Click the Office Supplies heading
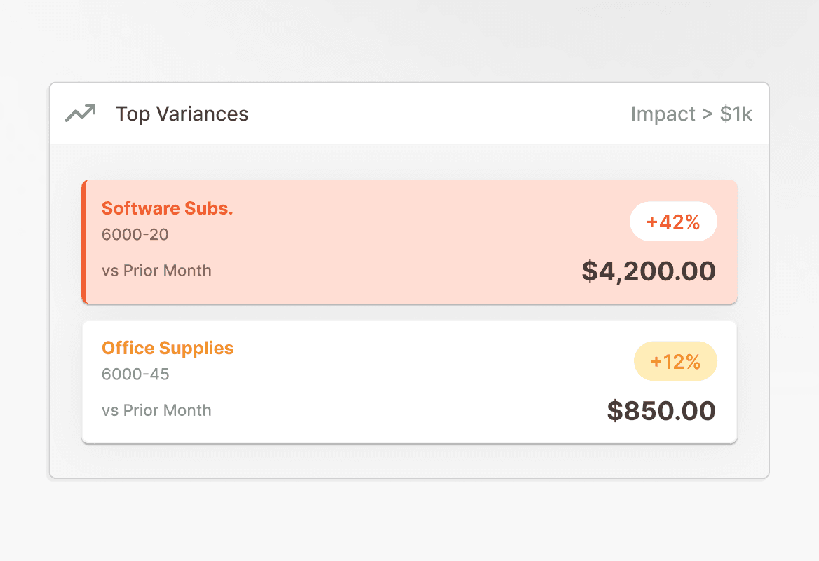The image size is (819, 561). click(x=168, y=348)
